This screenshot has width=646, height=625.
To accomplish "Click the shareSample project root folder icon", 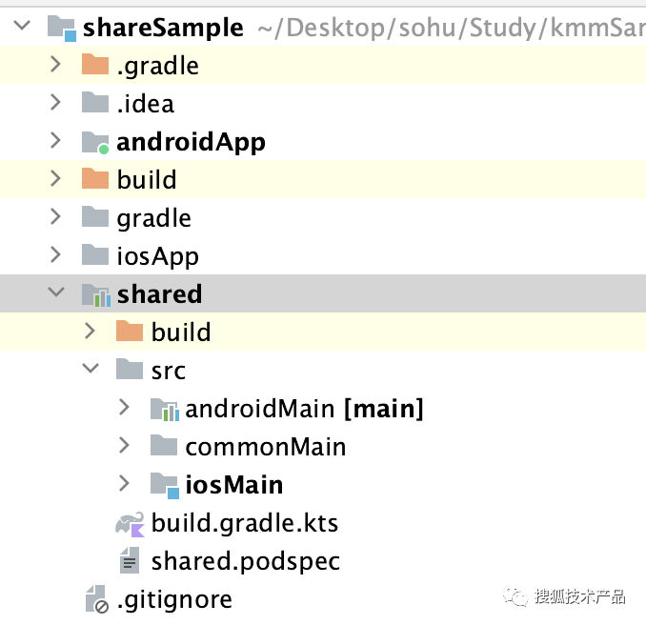I will (61, 28).
